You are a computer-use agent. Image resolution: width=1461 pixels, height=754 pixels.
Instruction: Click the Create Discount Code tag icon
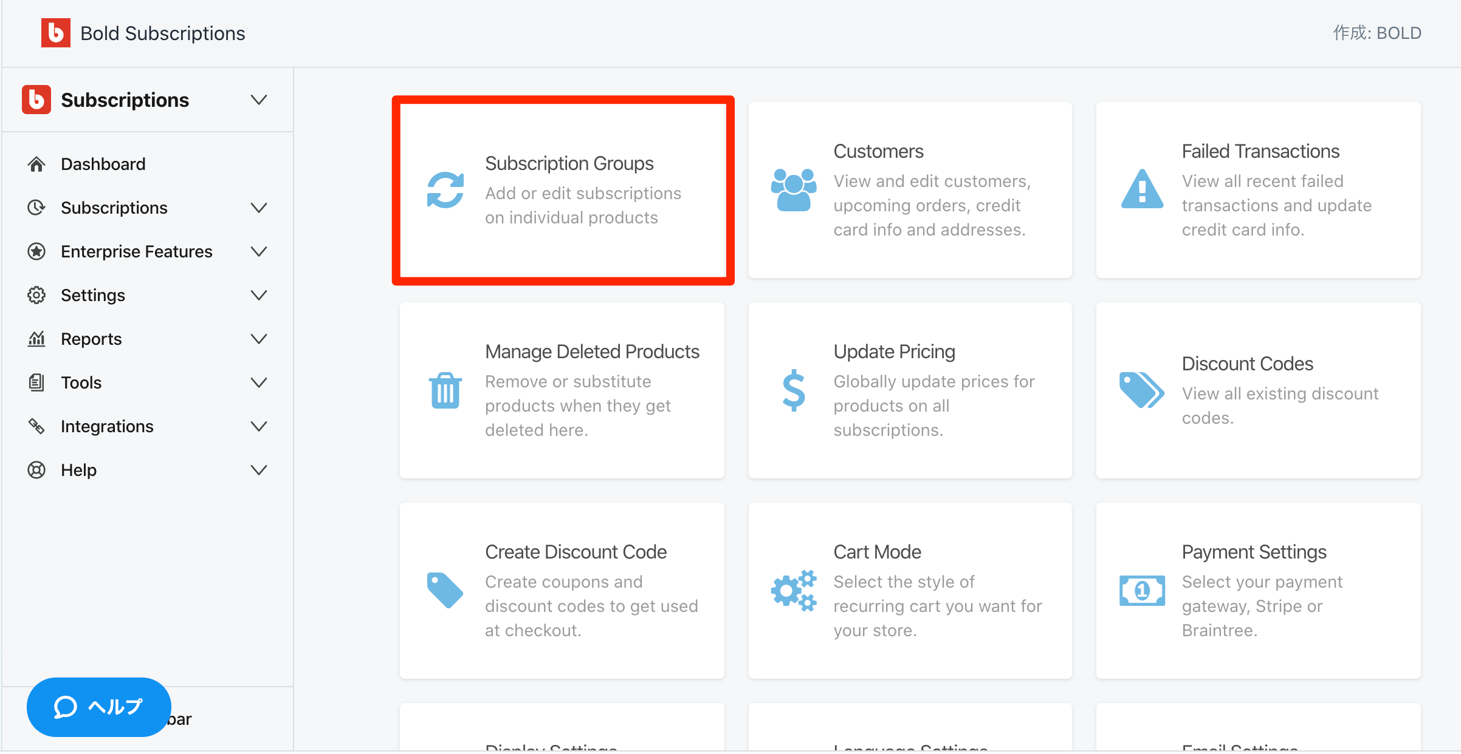point(445,591)
